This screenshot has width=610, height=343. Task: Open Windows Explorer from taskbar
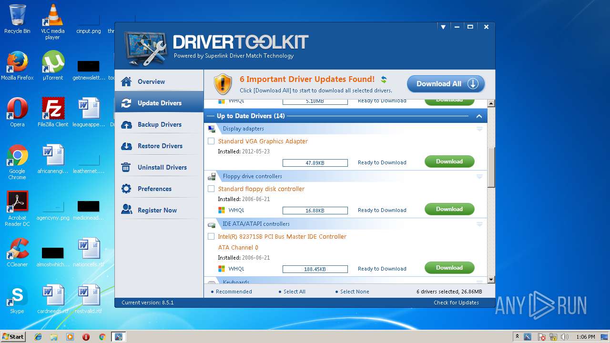[54, 337]
